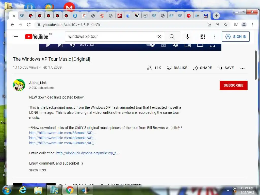This screenshot has height=195, width=260.
Task: Switch to the W icon tab
Action: click(x=137, y=16)
